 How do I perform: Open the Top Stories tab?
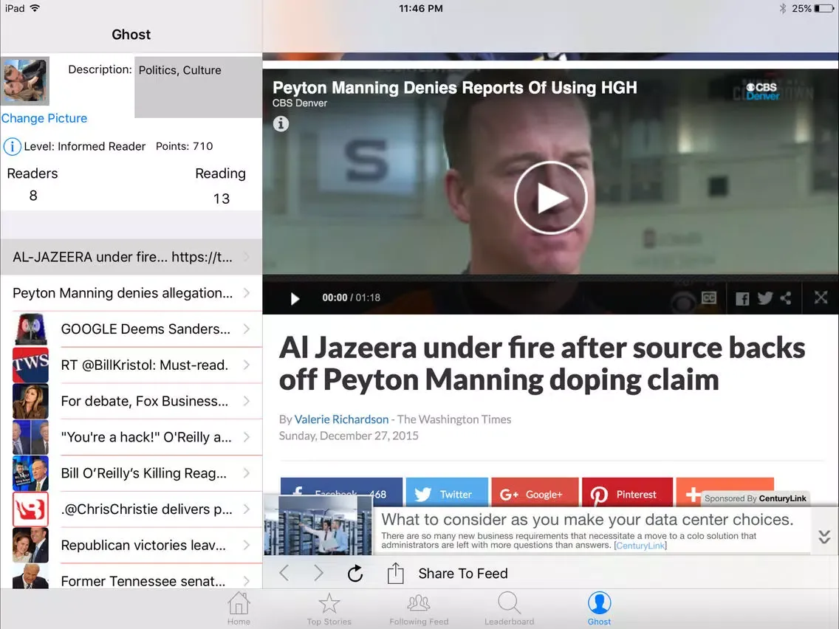(x=329, y=608)
